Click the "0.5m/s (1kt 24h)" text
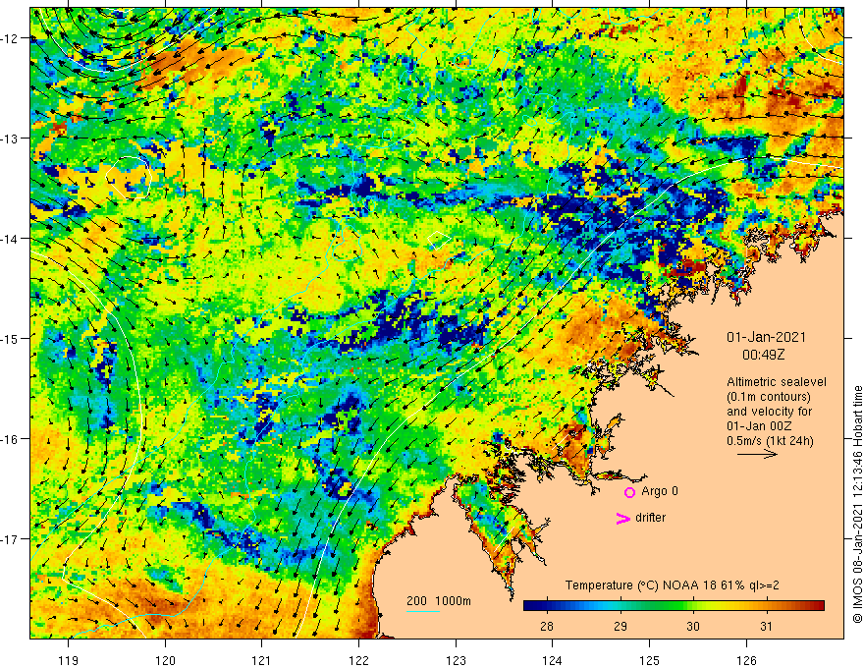The width and height of the screenshot is (864, 668). [x=770, y=441]
